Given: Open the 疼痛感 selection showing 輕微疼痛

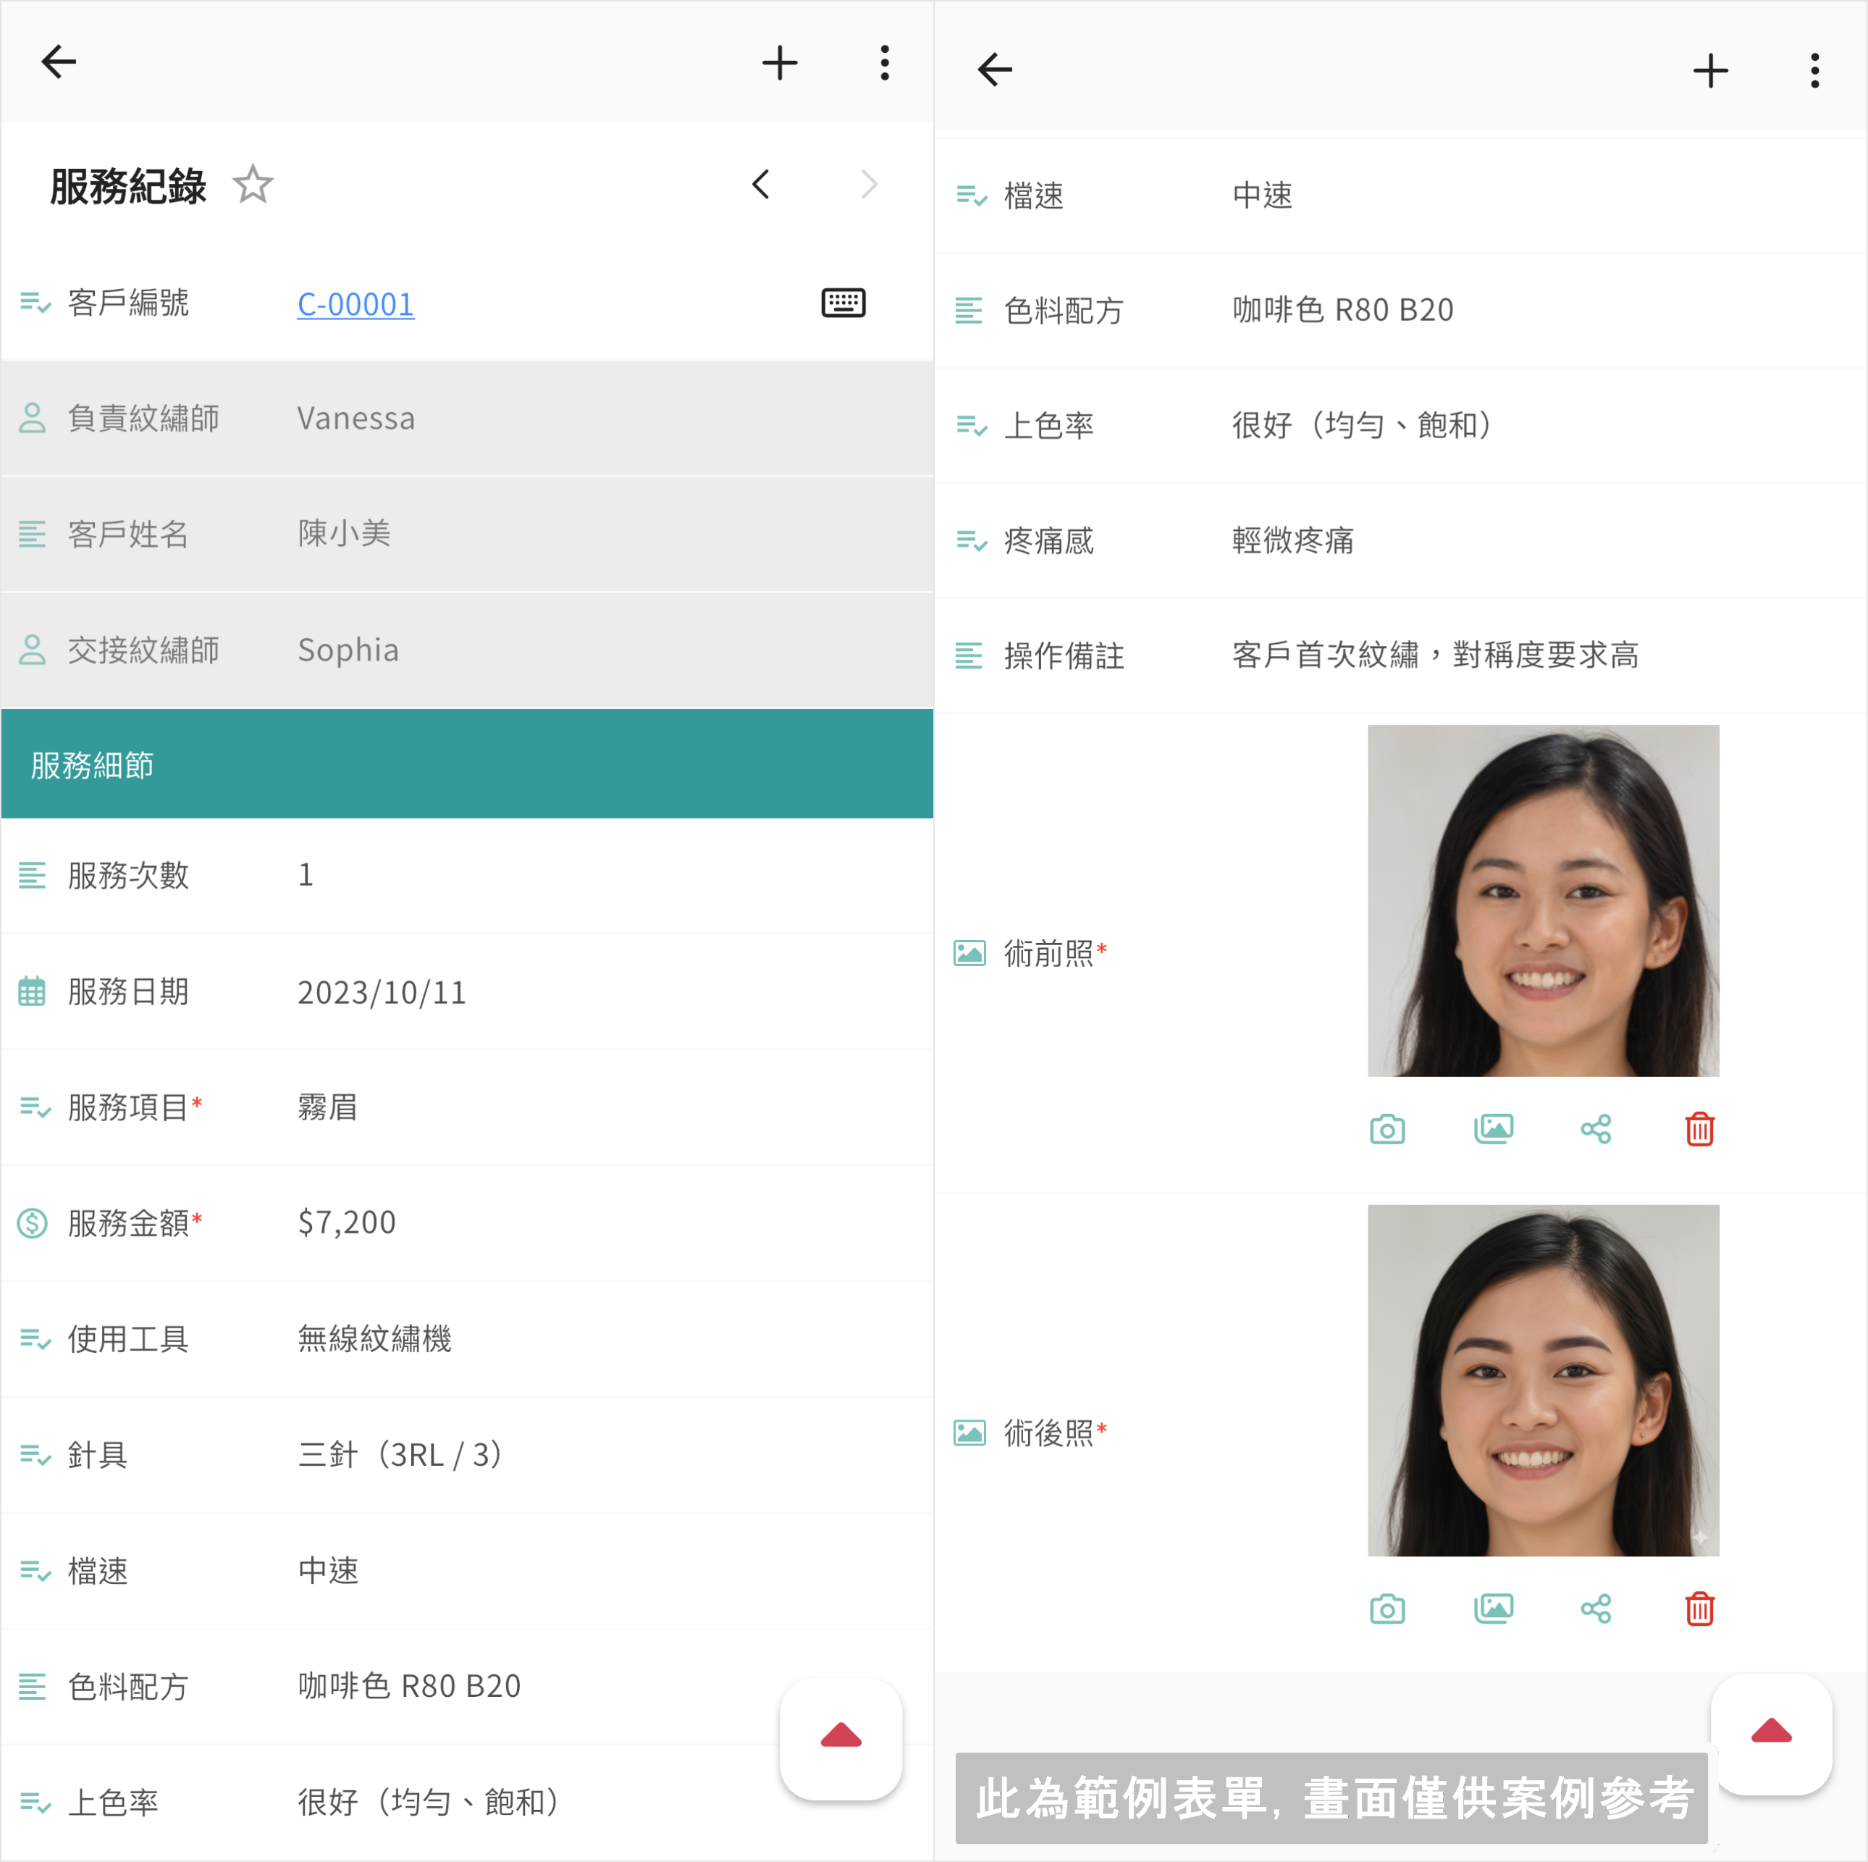Looking at the screenshot, I should (1292, 540).
